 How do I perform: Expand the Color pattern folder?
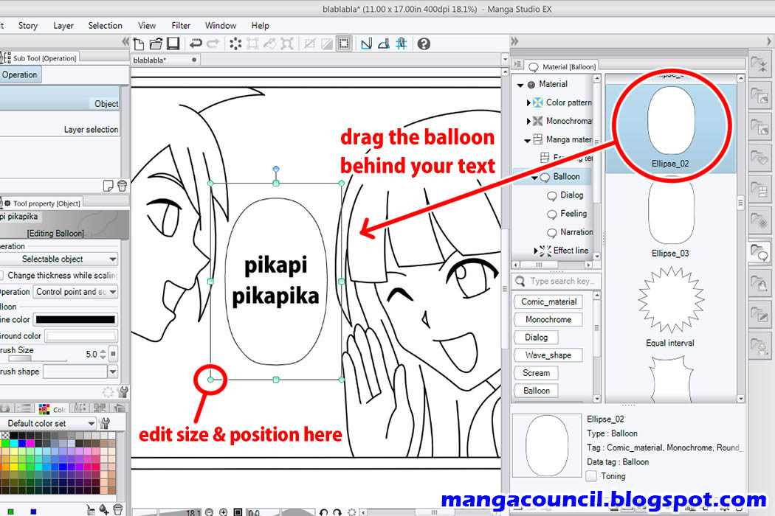tap(528, 102)
